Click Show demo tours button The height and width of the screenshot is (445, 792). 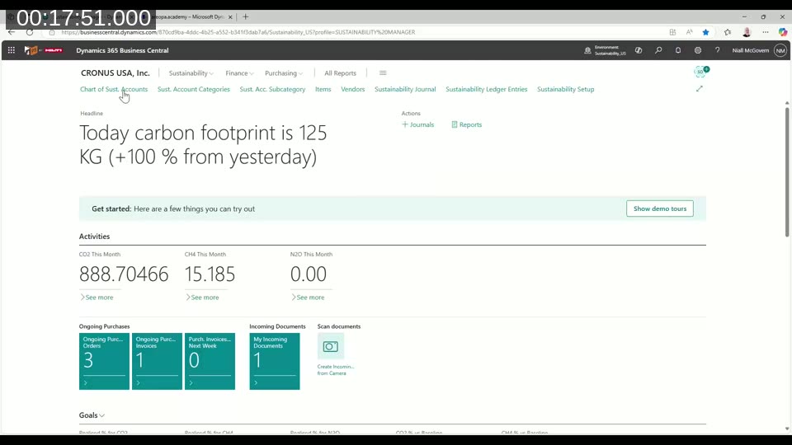point(660,208)
